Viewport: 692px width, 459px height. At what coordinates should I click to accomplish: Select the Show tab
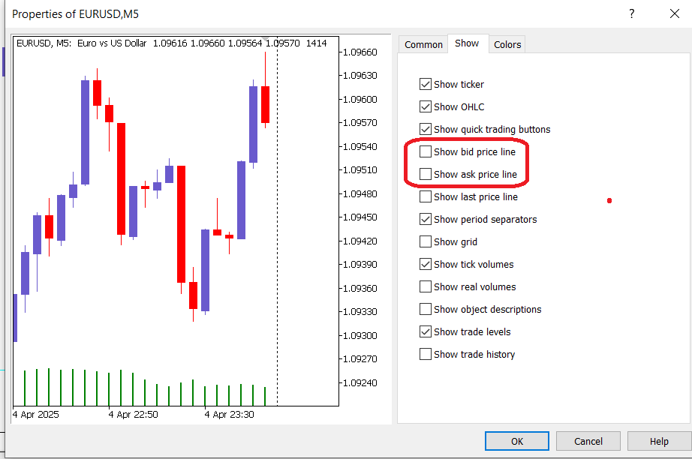[467, 43]
